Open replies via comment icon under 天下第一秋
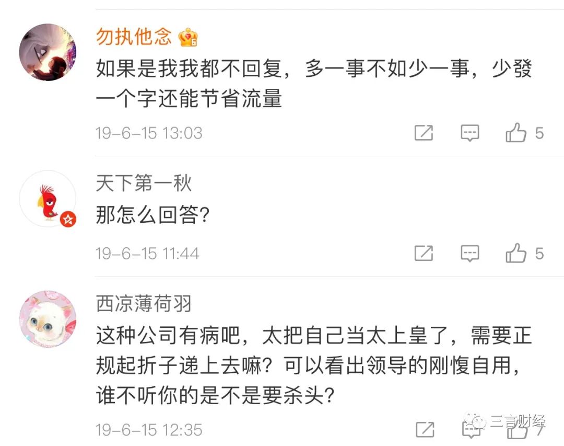Image resolution: width=564 pixels, height=446 pixels. 469,254
